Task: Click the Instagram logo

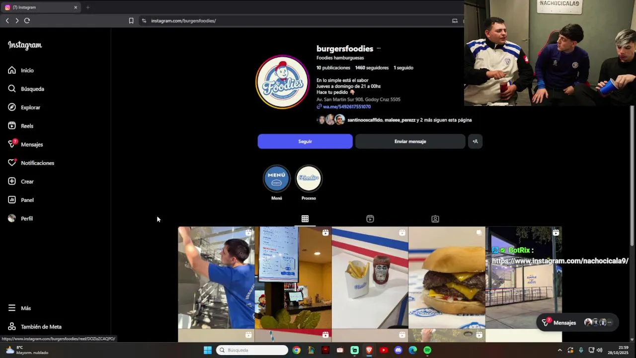Action: click(25, 45)
